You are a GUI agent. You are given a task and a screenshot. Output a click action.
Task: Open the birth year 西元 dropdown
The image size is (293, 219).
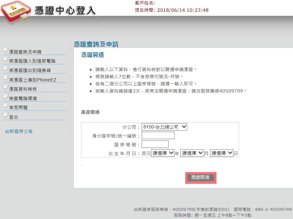(162, 153)
